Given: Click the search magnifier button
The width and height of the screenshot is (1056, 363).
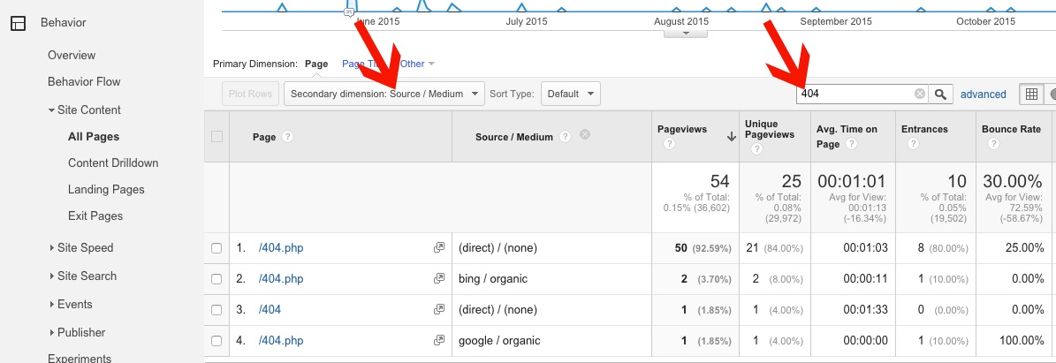Looking at the screenshot, I should tap(942, 94).
